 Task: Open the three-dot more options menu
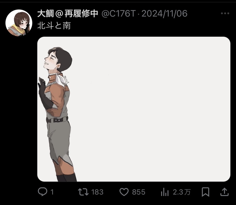(x=225, y=13)
